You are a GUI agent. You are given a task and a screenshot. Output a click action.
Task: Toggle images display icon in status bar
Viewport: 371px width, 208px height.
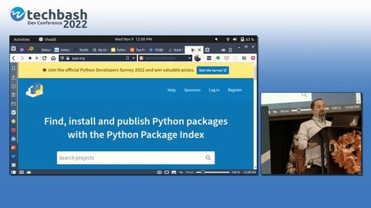(x=174, y=172)
